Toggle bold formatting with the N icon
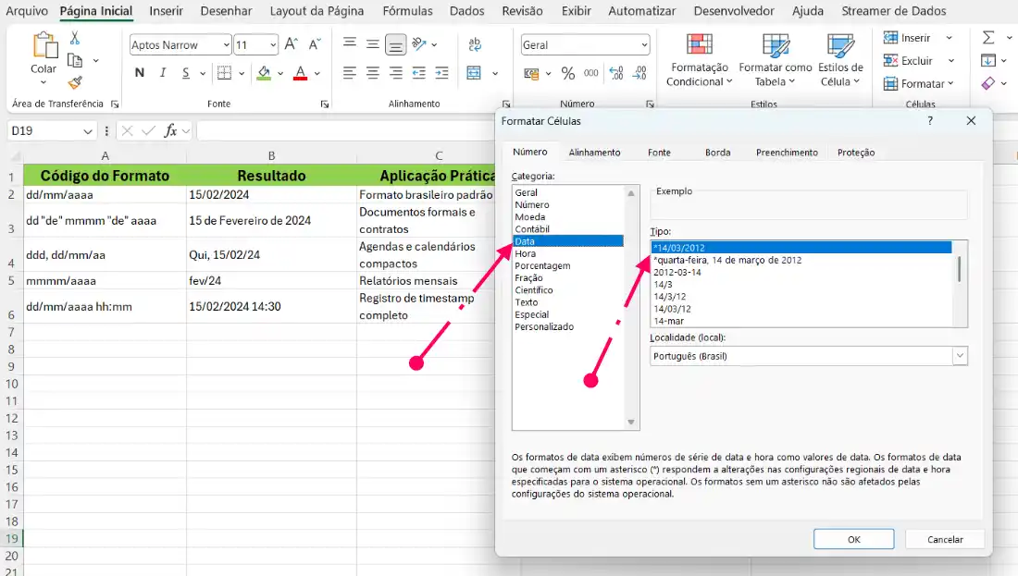1018x576 pixels. click(x=139, y=72)
